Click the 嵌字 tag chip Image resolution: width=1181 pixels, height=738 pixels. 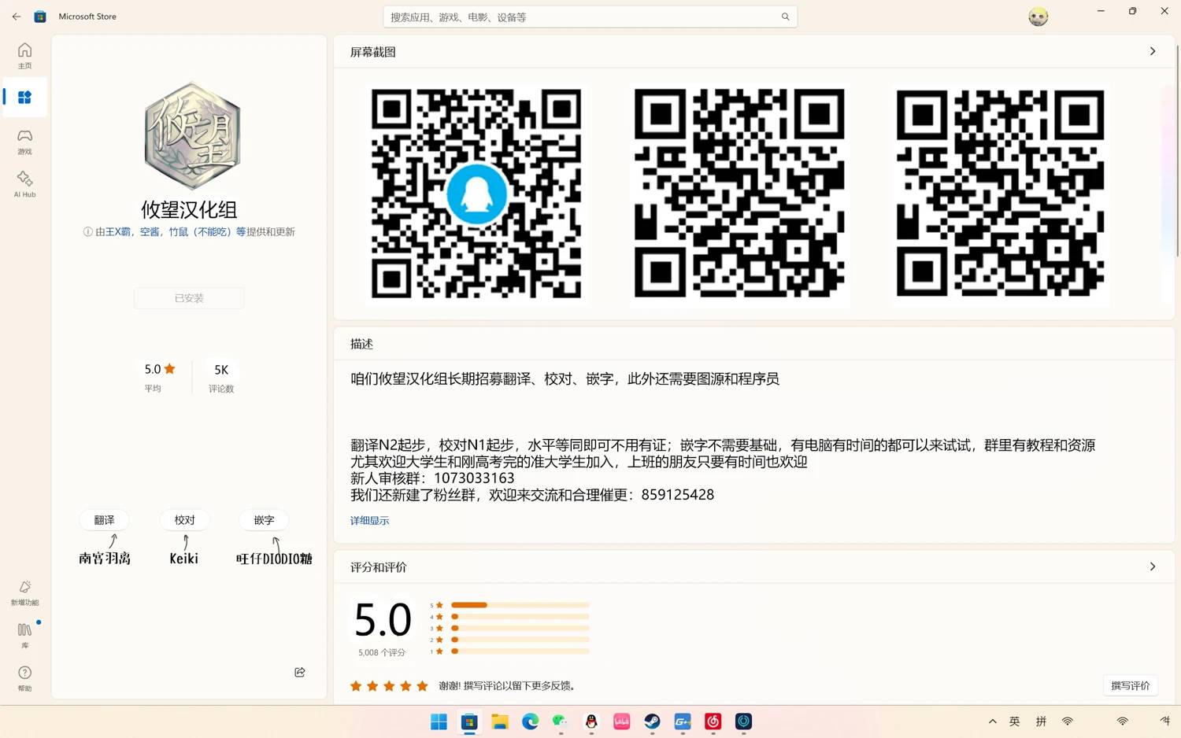coord(264,520)
